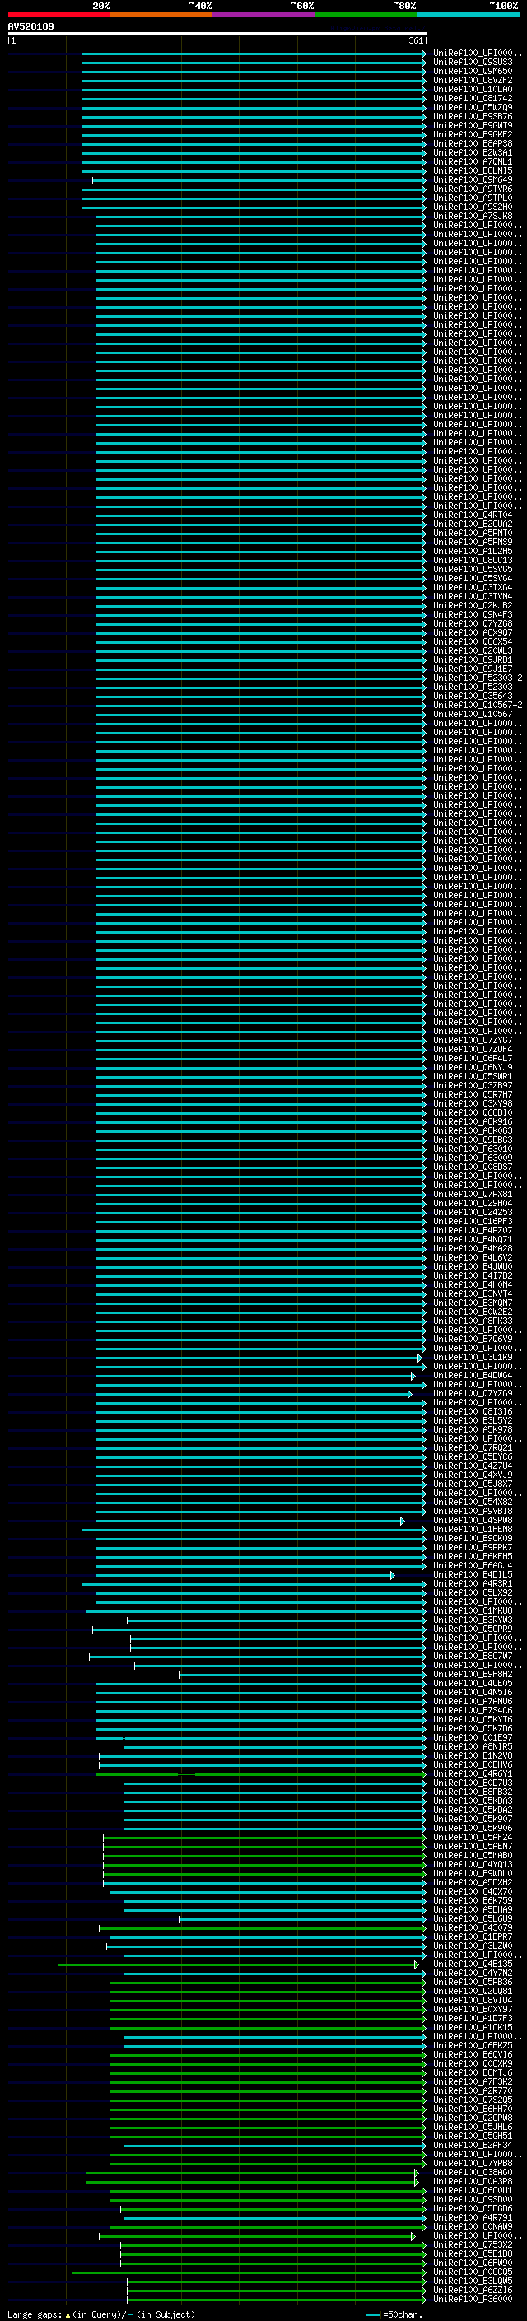Pick the UniRef100_Q7RQ21 row label
The height and width of the screenshot is (2321, 527).
pos(473,1448)
